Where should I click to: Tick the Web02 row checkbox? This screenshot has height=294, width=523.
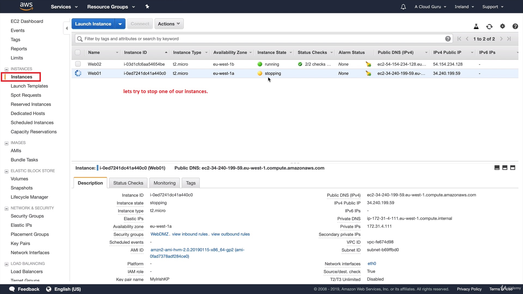78,64
